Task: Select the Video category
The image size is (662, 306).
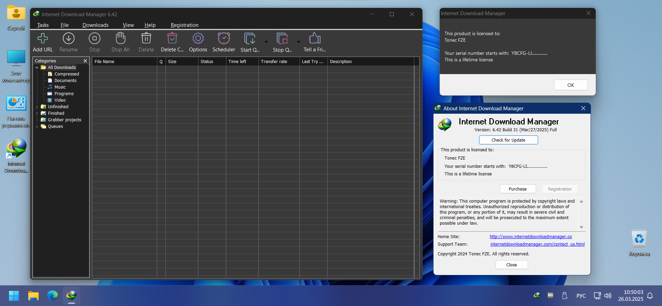Action: [60, 100]
